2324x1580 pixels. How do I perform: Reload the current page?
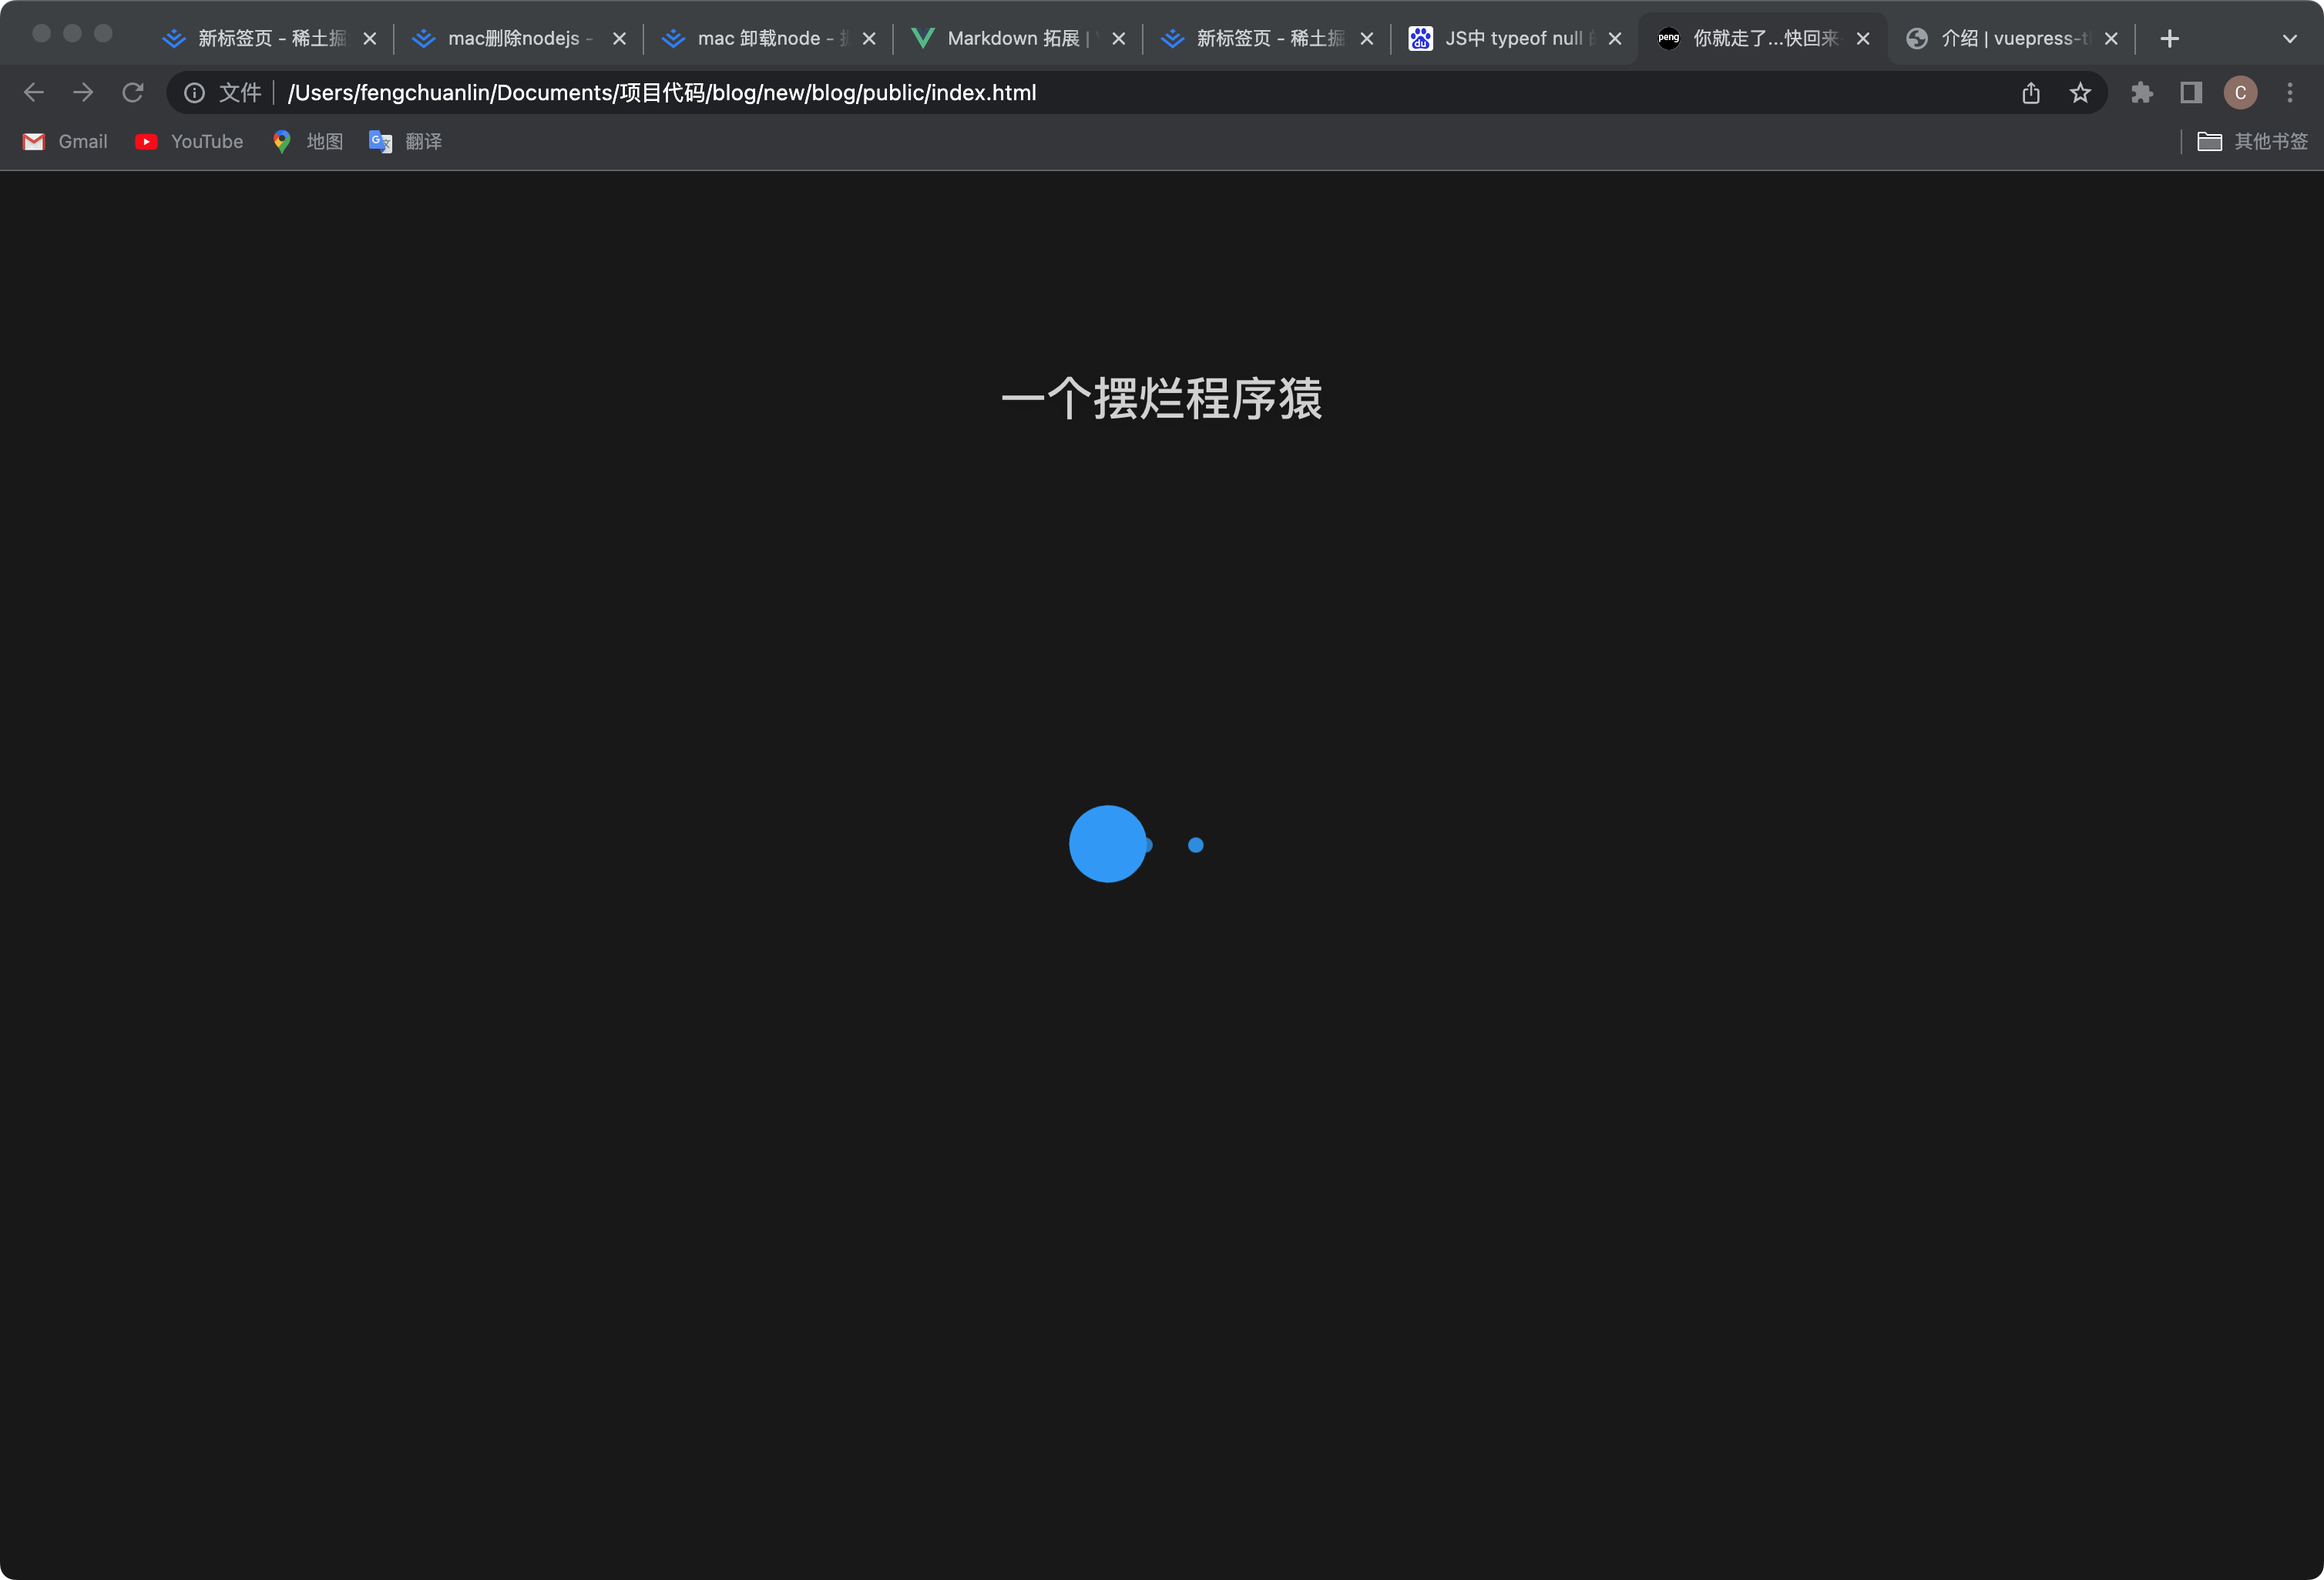(x=133, y=93)
